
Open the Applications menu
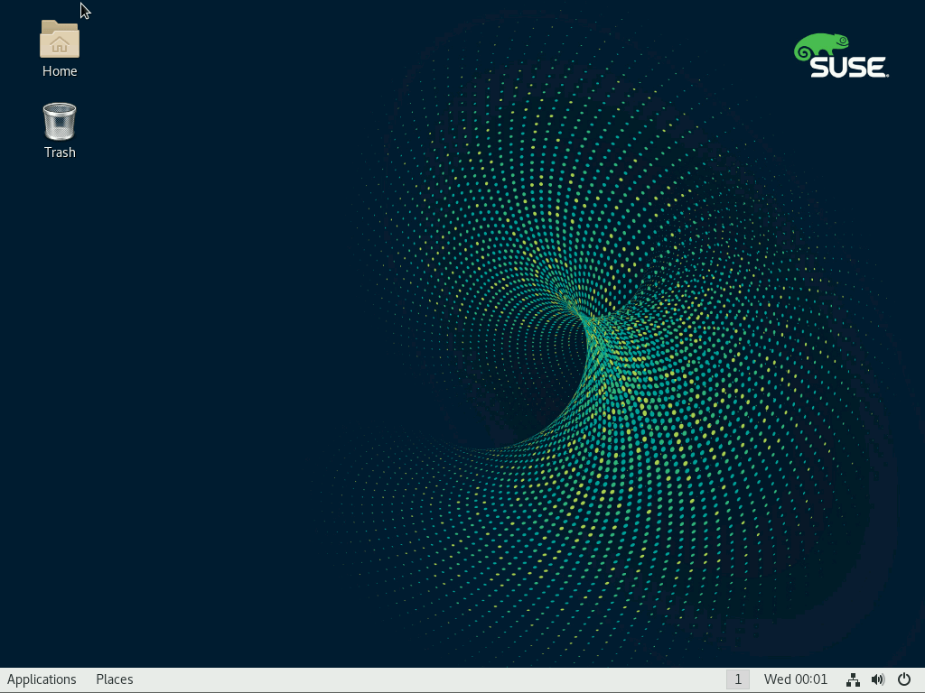[42, 679]
